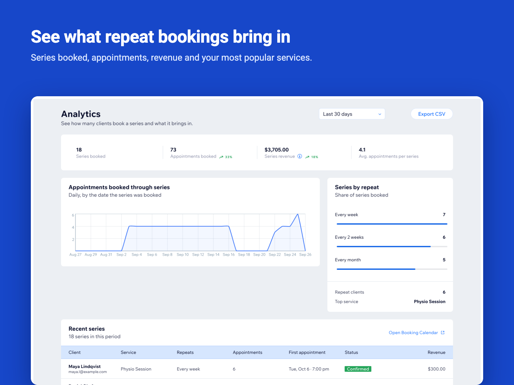Click the Every week progress bar
The width and height of the screenshot is (514, 385).
coord(392,224)
